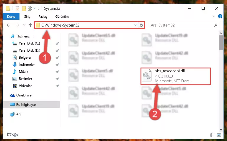Unpin Yerel Disk (C:) pin icon
The image size is (227, 141).
click(58, 43)
